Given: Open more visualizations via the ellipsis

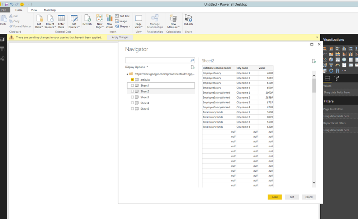Looking at the screenshot, I should 344,71.
